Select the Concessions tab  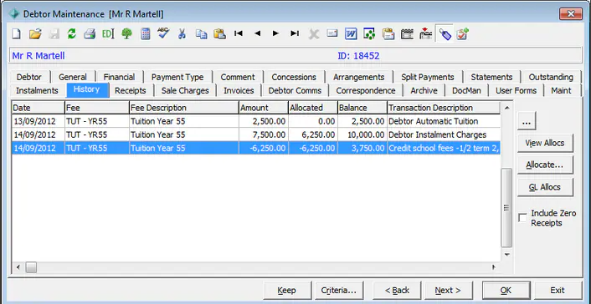click(294, 77)
